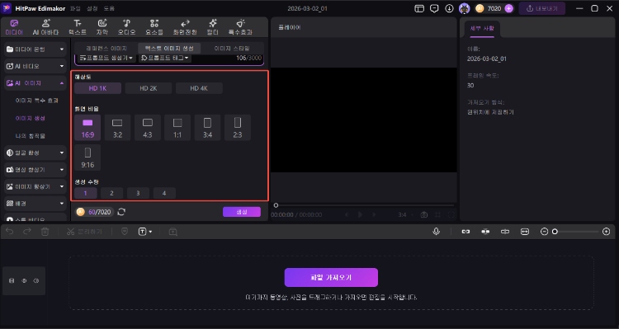Expand the 배경 (Background) sidebar section
This screenshot has width=619, height=329.
tap(35, 204)
